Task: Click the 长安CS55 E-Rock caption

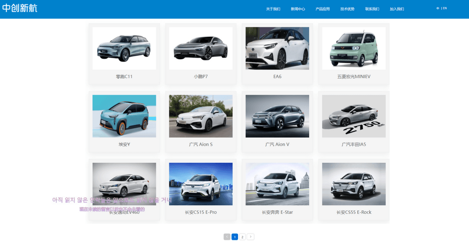Action: (x=354, y=212)
